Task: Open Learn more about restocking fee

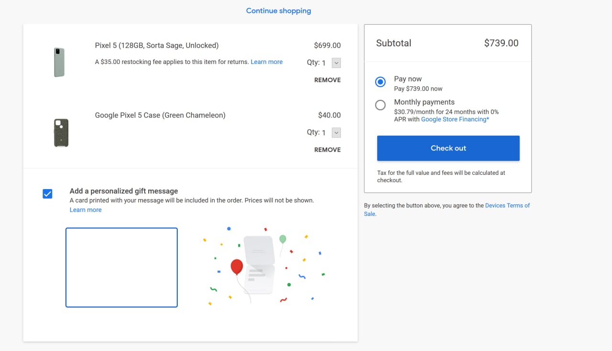Action: coord(267,62)
